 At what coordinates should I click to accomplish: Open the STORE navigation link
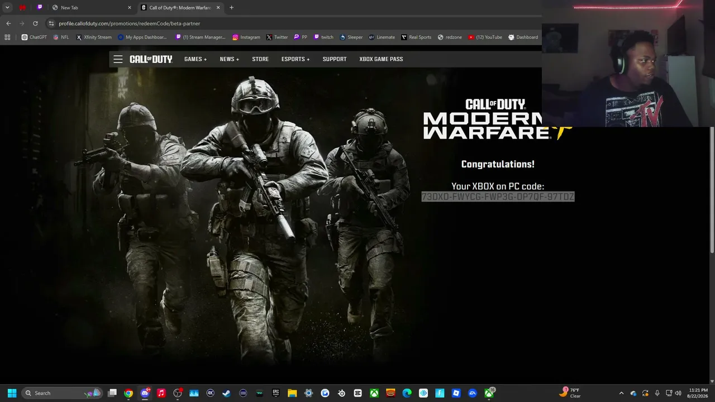(260, 59)
